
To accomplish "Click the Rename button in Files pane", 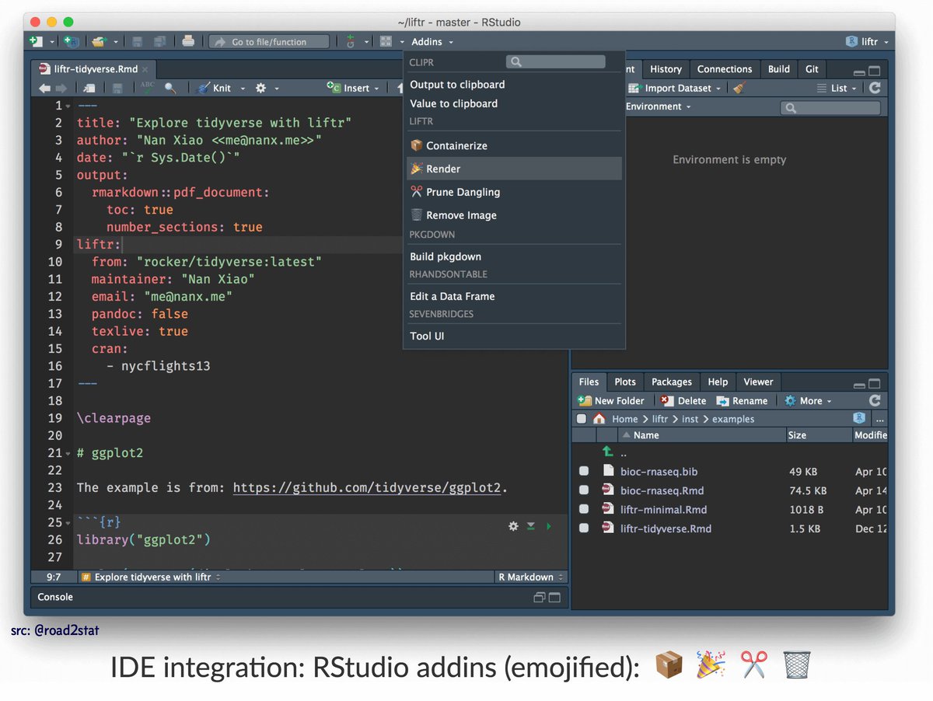I will [x=742, y=400].
